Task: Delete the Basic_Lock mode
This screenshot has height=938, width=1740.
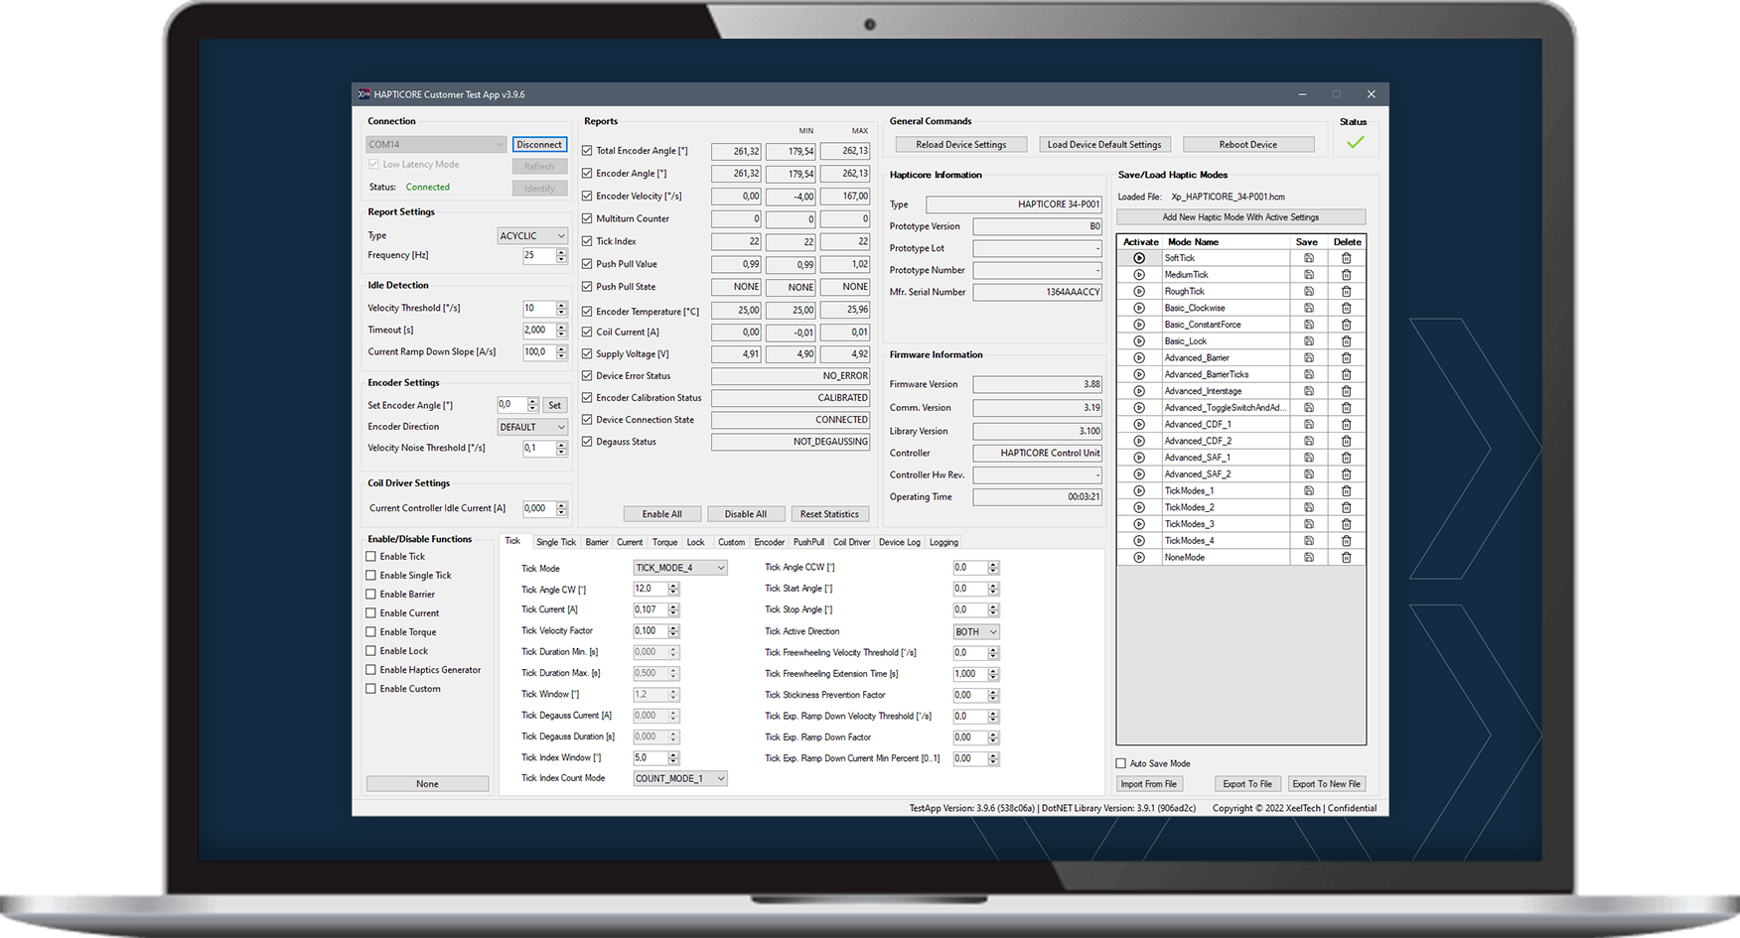Action: pos(1347,341)
